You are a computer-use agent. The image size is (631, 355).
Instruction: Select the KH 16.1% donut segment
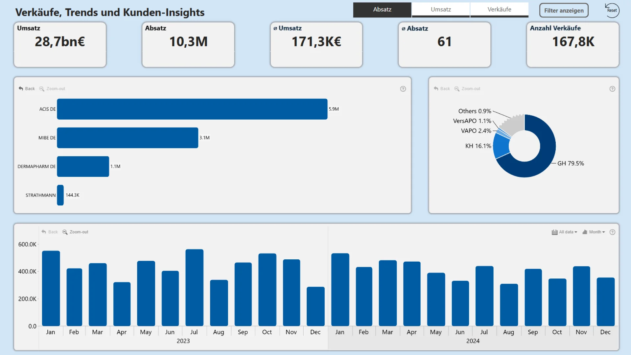tap(501, 146)
